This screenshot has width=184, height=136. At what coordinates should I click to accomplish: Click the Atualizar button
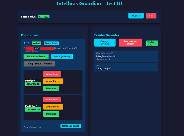point(136,16)
